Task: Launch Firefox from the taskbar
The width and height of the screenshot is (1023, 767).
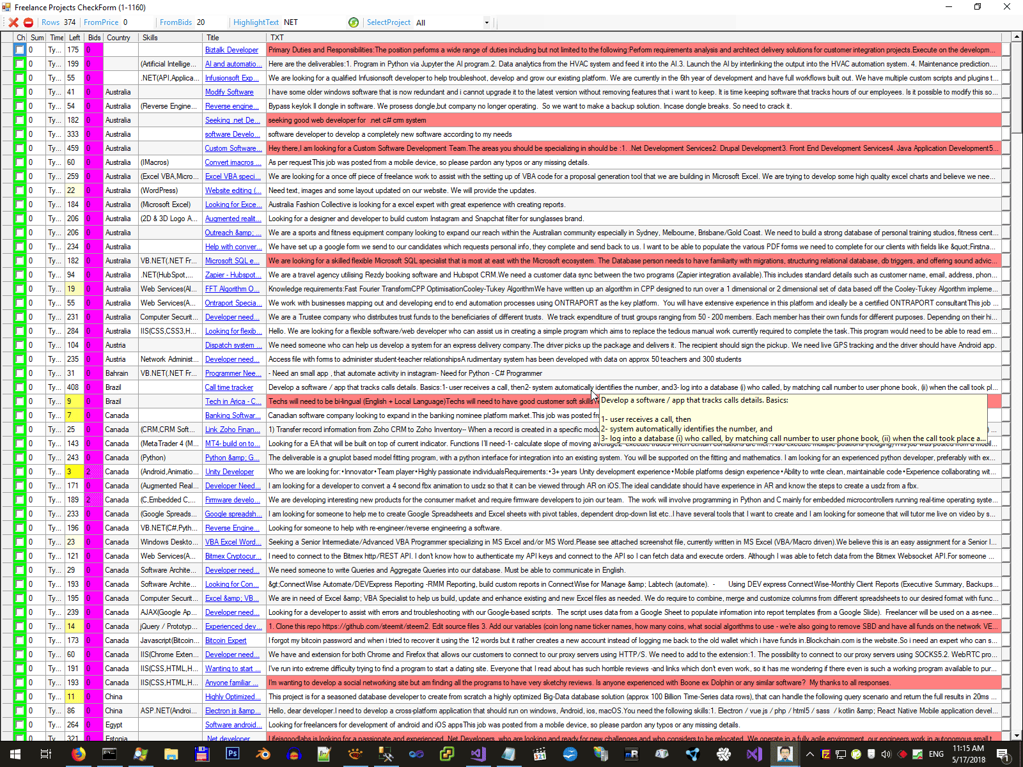Action: tap(78, 754)
